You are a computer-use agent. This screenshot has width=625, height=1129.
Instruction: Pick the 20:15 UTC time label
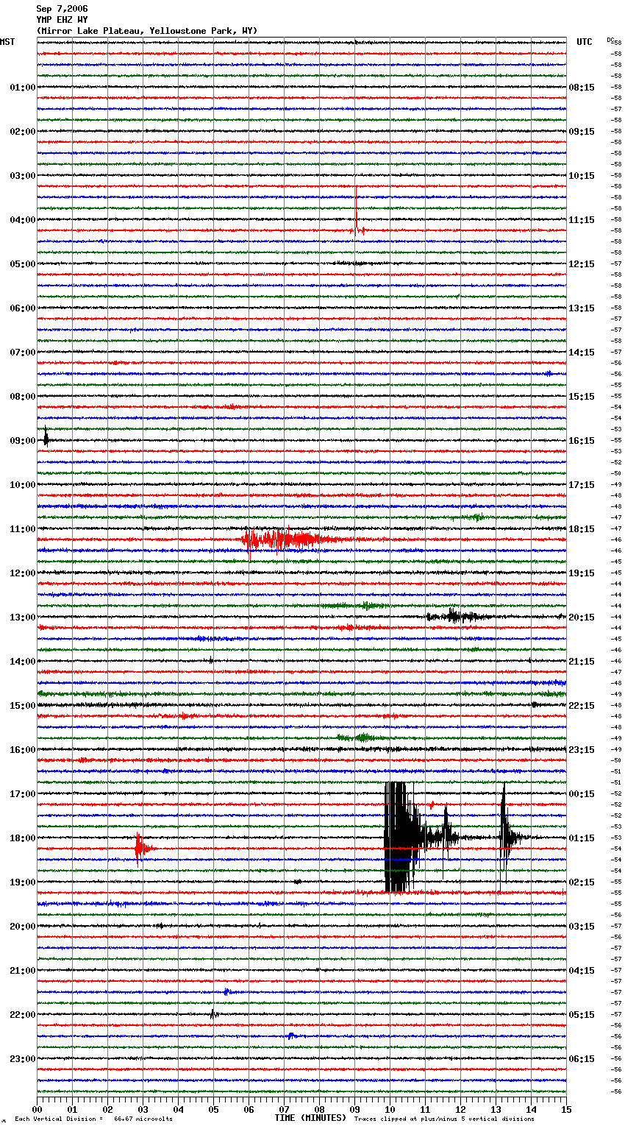[x=582, y=617]
